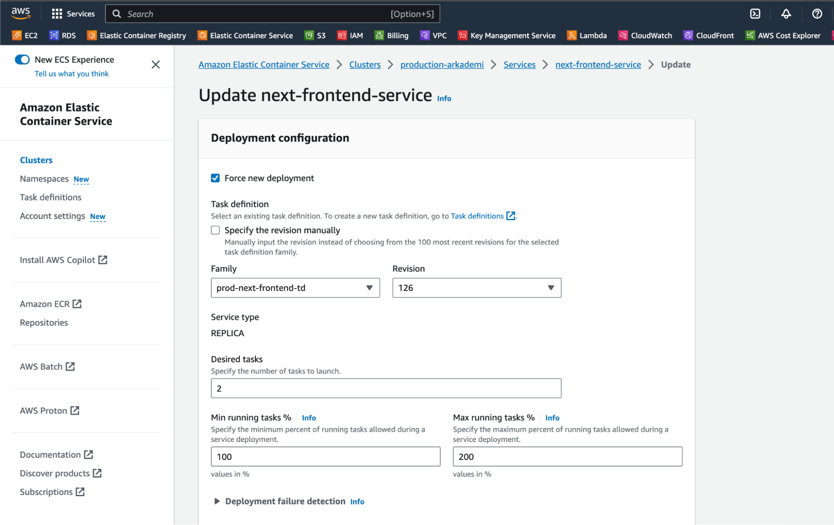834x525 pixels.
Task: Uncheck Force new deployment checkbox
Action: tap(215, 178)
